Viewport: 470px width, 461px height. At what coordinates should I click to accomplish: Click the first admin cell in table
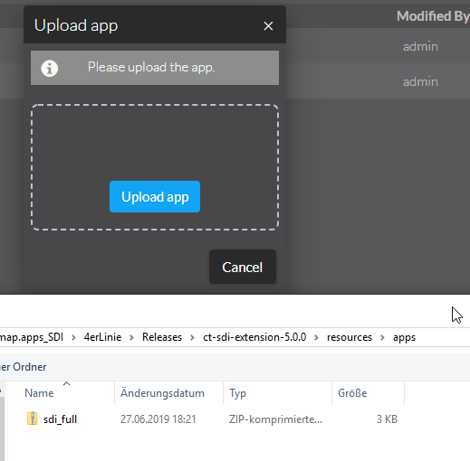click(420, 46)
